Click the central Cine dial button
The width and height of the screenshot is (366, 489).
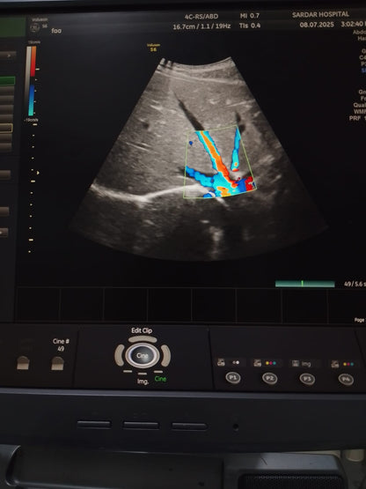point(143,356)
